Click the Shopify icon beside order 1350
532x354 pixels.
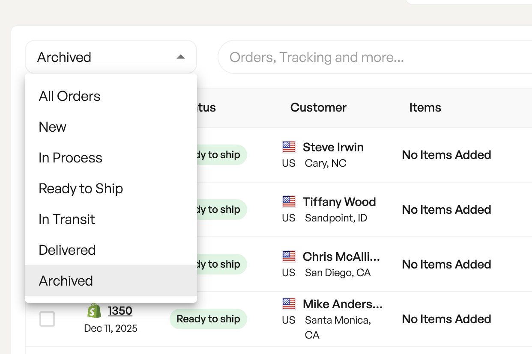(94, 311)
